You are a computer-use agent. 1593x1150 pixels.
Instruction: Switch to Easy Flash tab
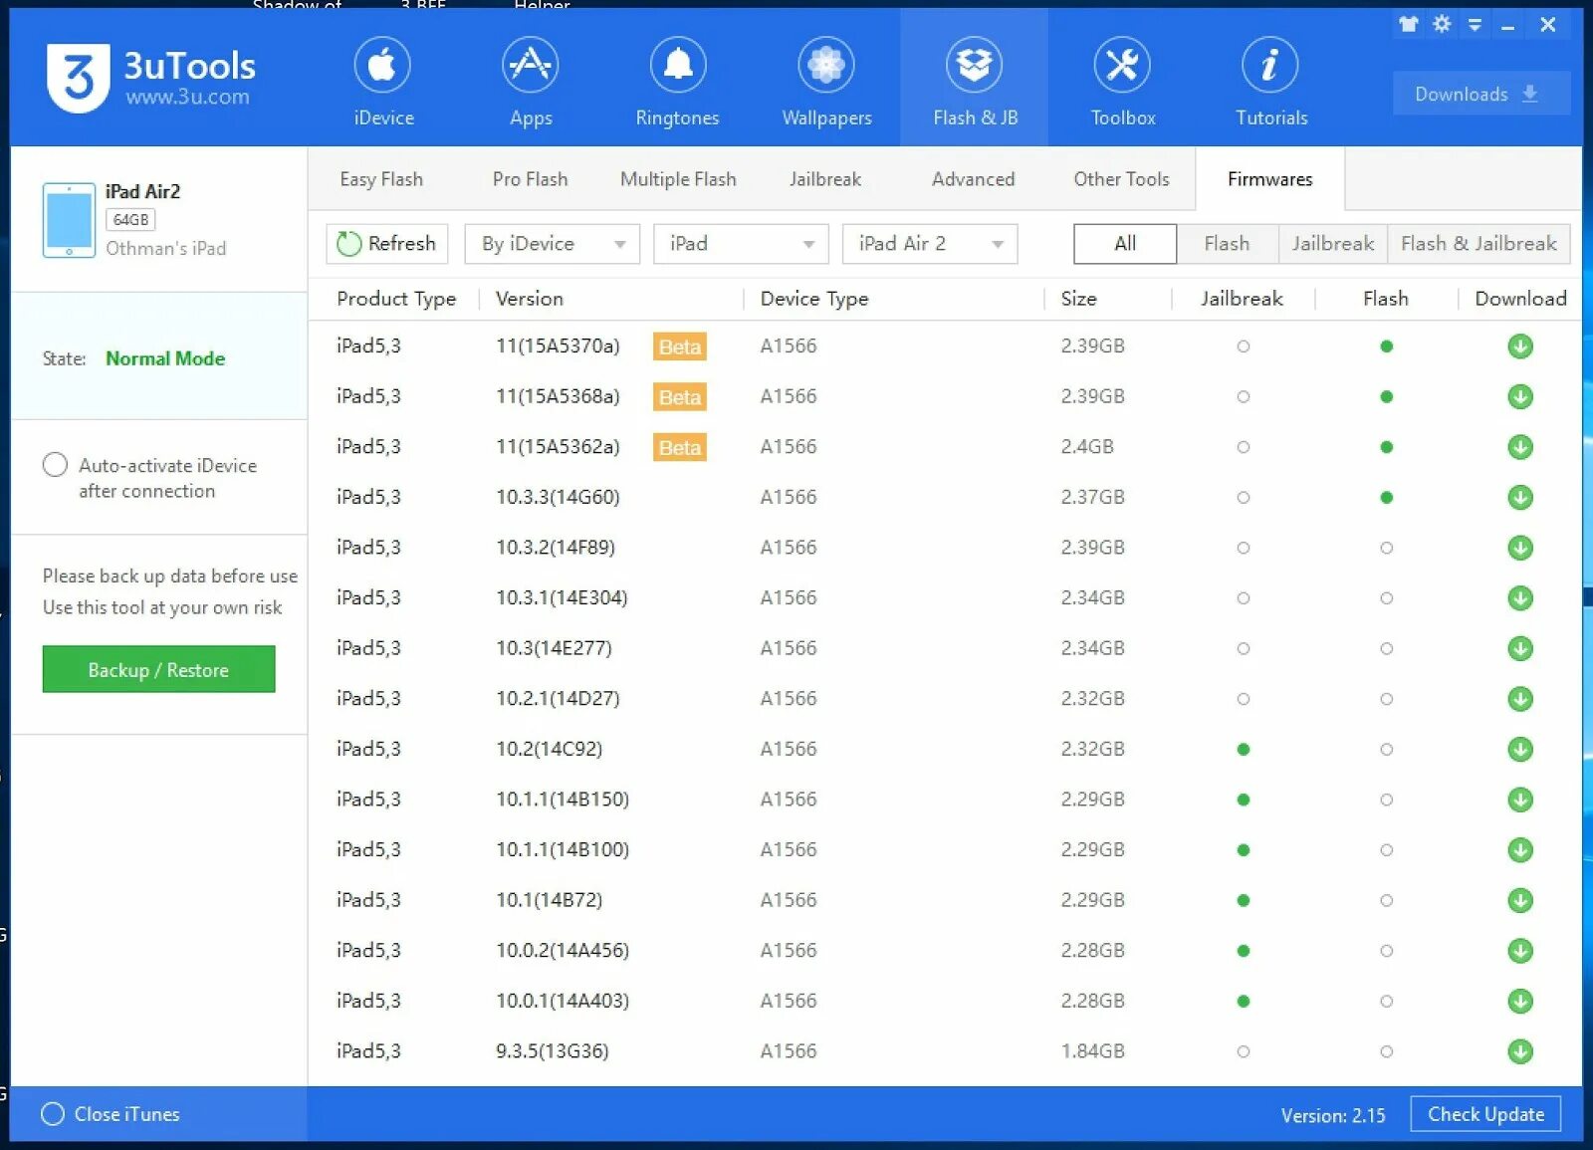coord(381,179)
